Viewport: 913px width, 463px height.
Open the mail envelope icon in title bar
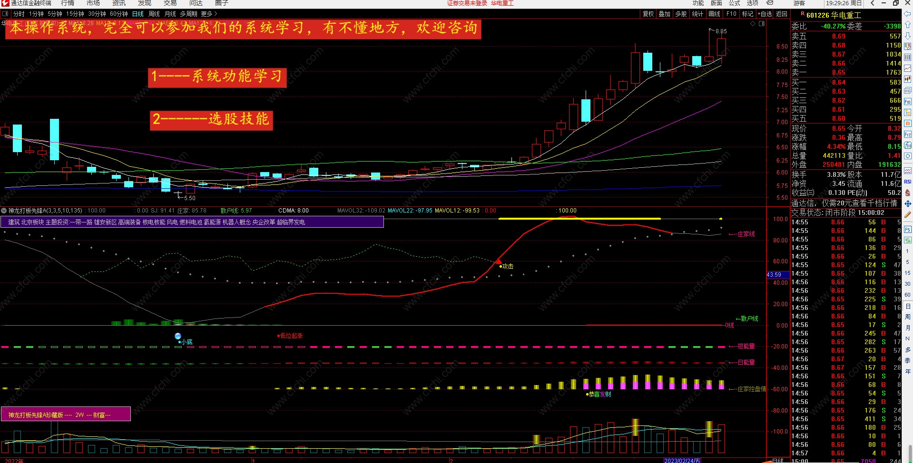click(x=770, y=3)
